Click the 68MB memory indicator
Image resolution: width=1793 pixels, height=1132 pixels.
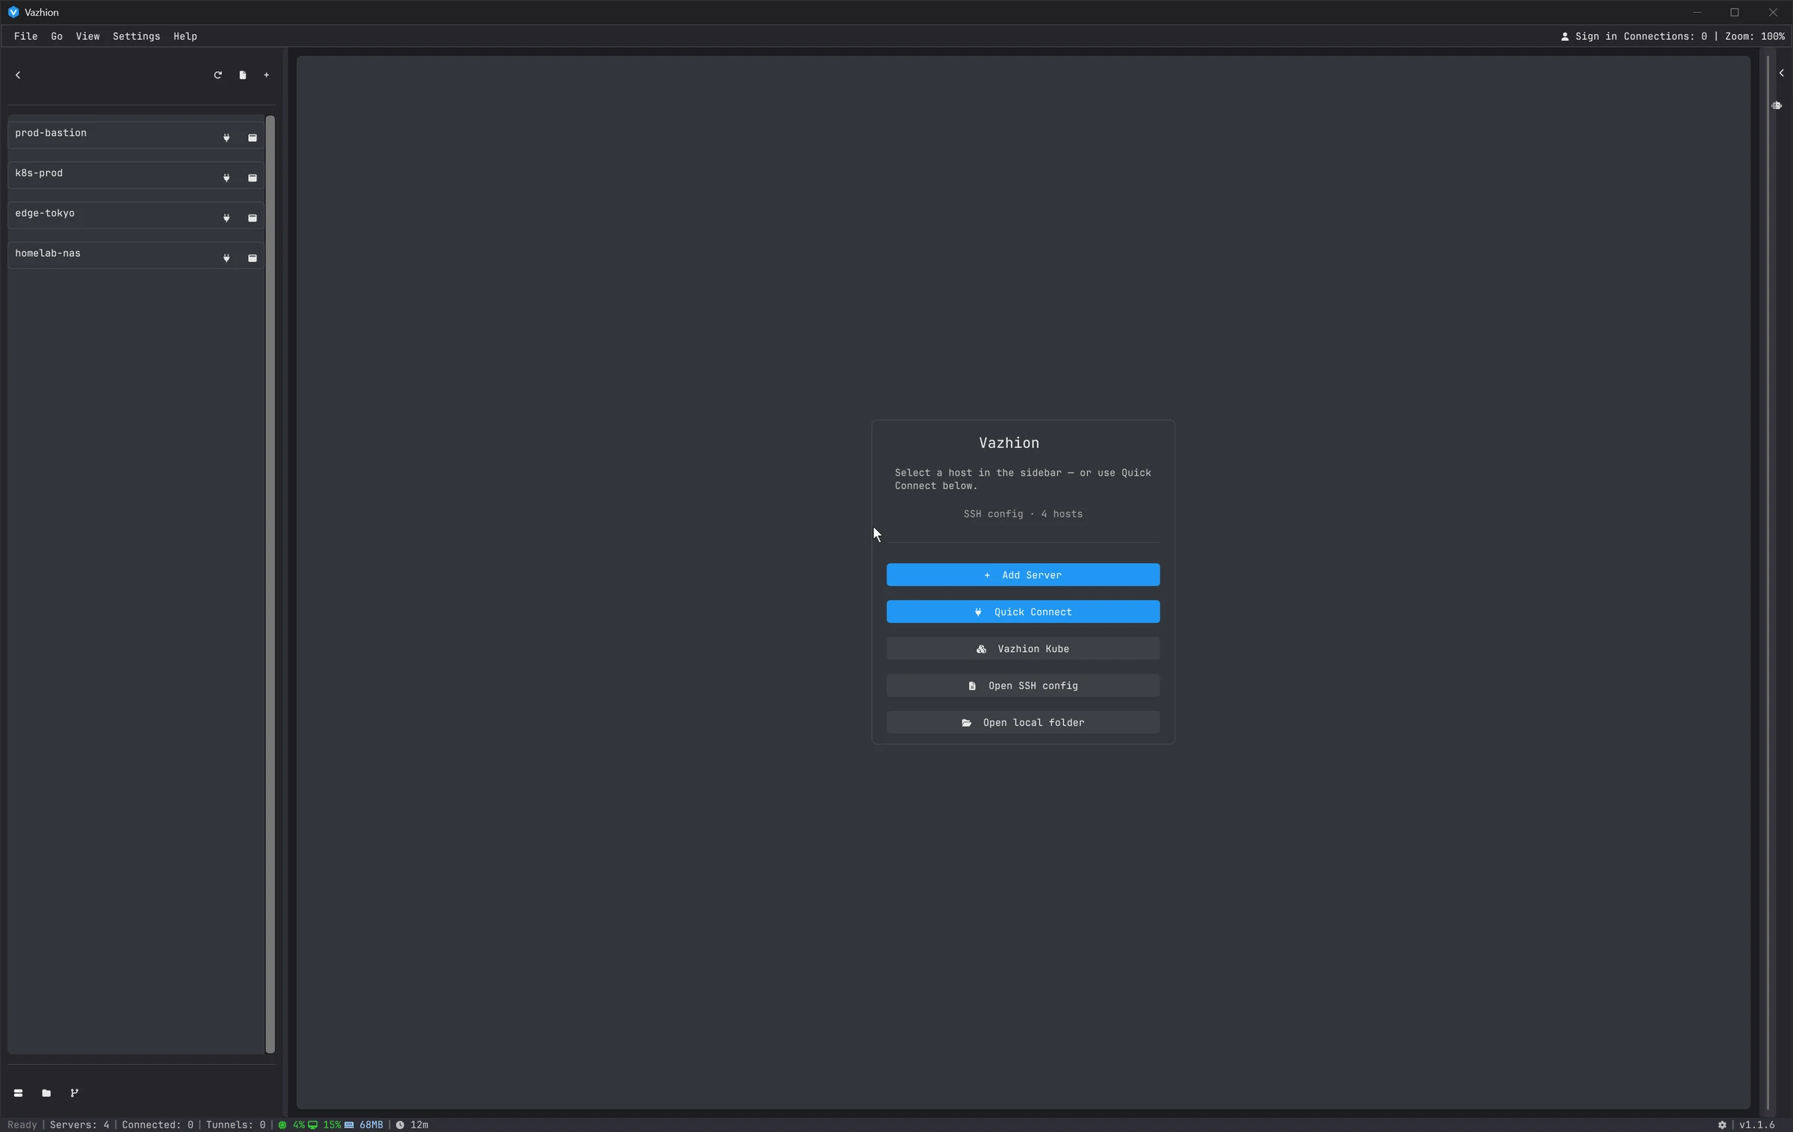tap(364, 1125)
